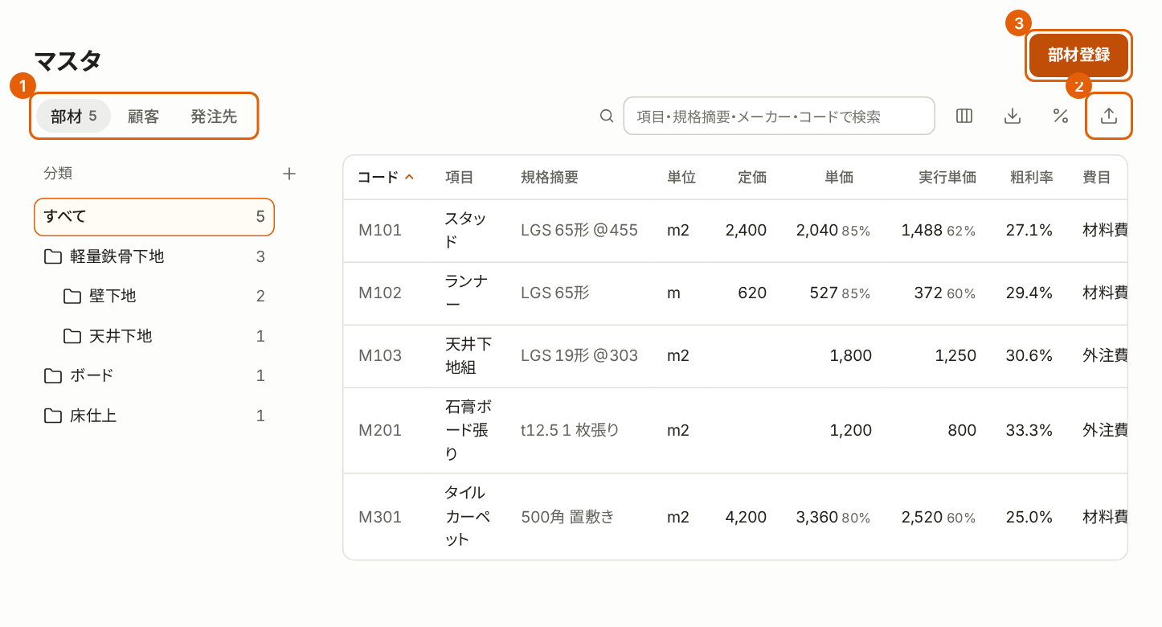Click the M201 code cell
The height and width of the screenshot is (627, 1162).
coord(380,430)
